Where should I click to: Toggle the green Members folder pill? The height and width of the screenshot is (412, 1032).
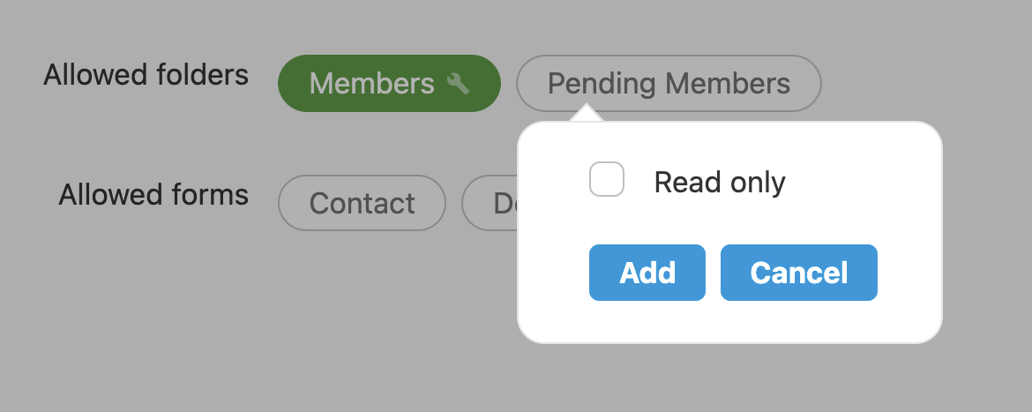(389, 84)
